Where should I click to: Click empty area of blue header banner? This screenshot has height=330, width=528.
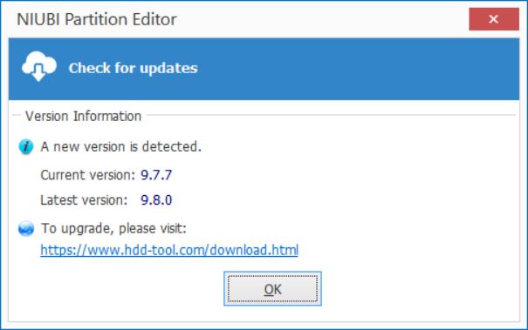pyautogui.click(x=357, y=69)
